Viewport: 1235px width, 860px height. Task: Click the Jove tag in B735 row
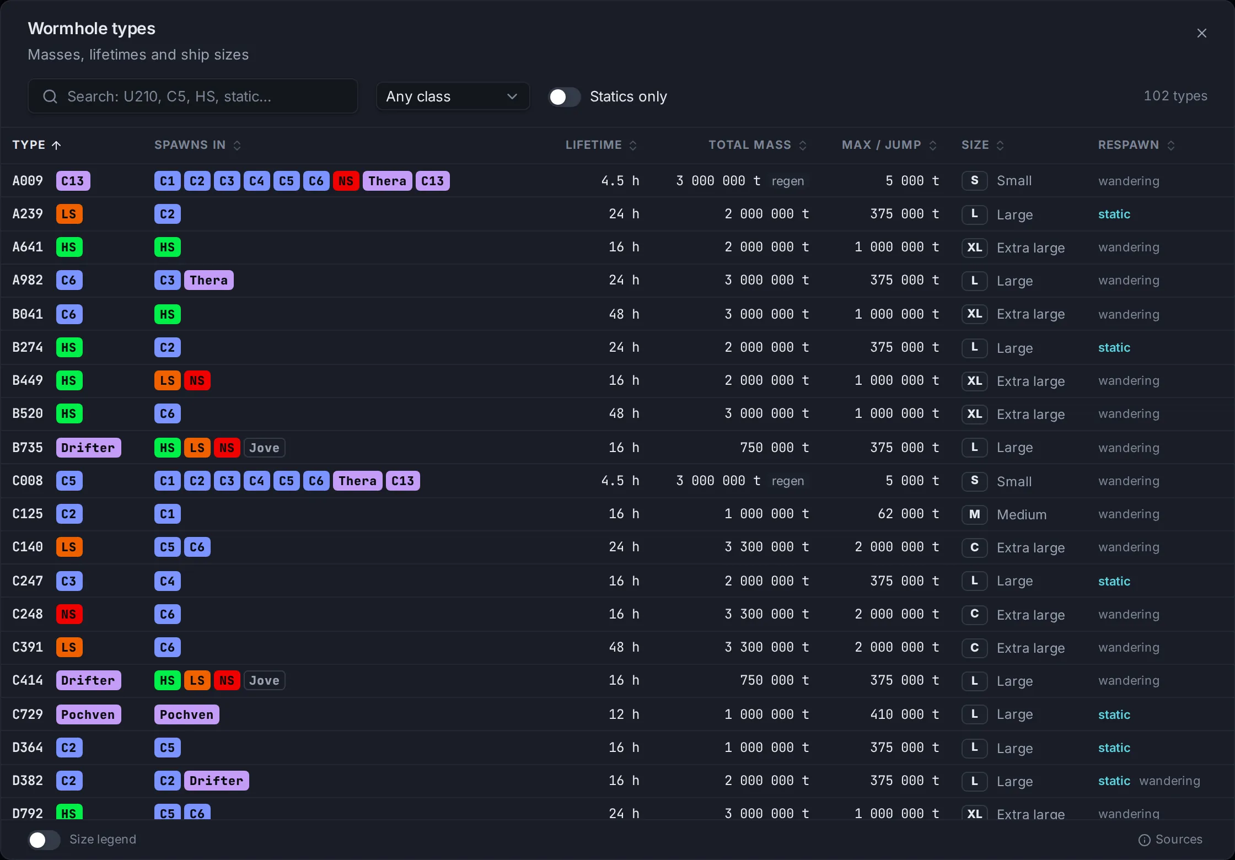(264, 448)
